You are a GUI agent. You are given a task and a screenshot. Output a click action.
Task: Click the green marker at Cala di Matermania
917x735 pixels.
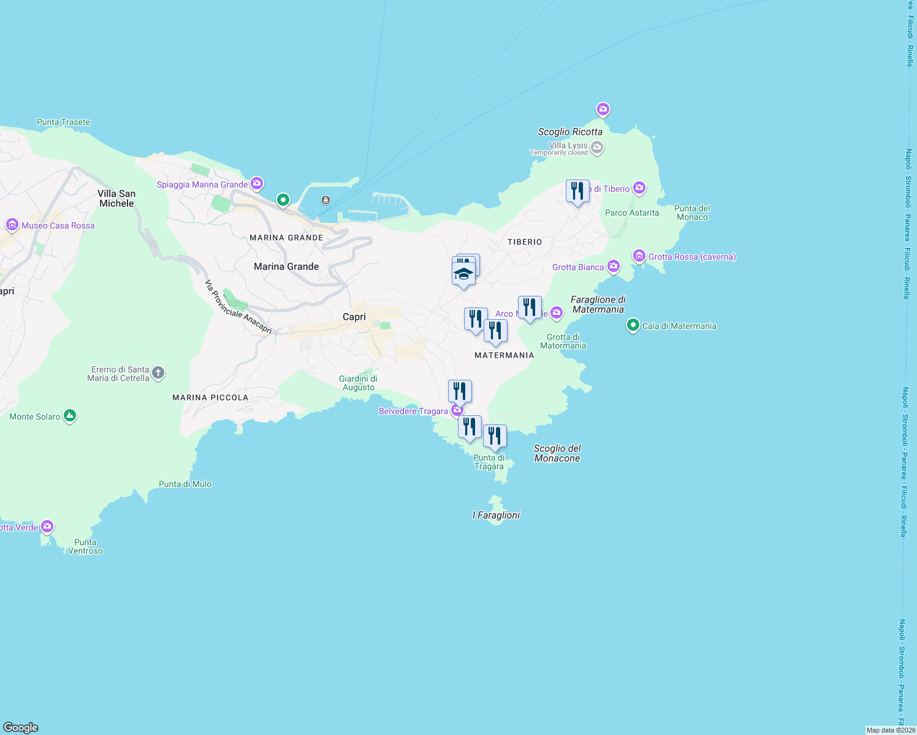tap(632, 326)
